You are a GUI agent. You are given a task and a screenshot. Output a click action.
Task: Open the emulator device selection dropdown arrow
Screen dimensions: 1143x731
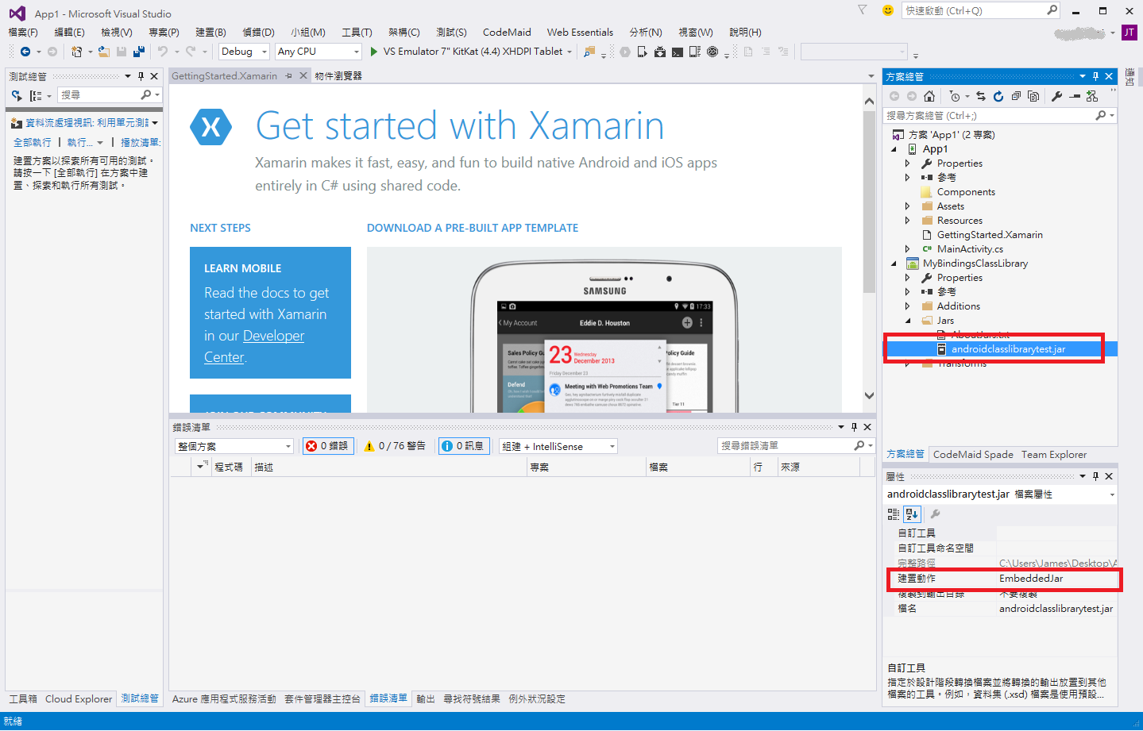[x=570, y=52]
